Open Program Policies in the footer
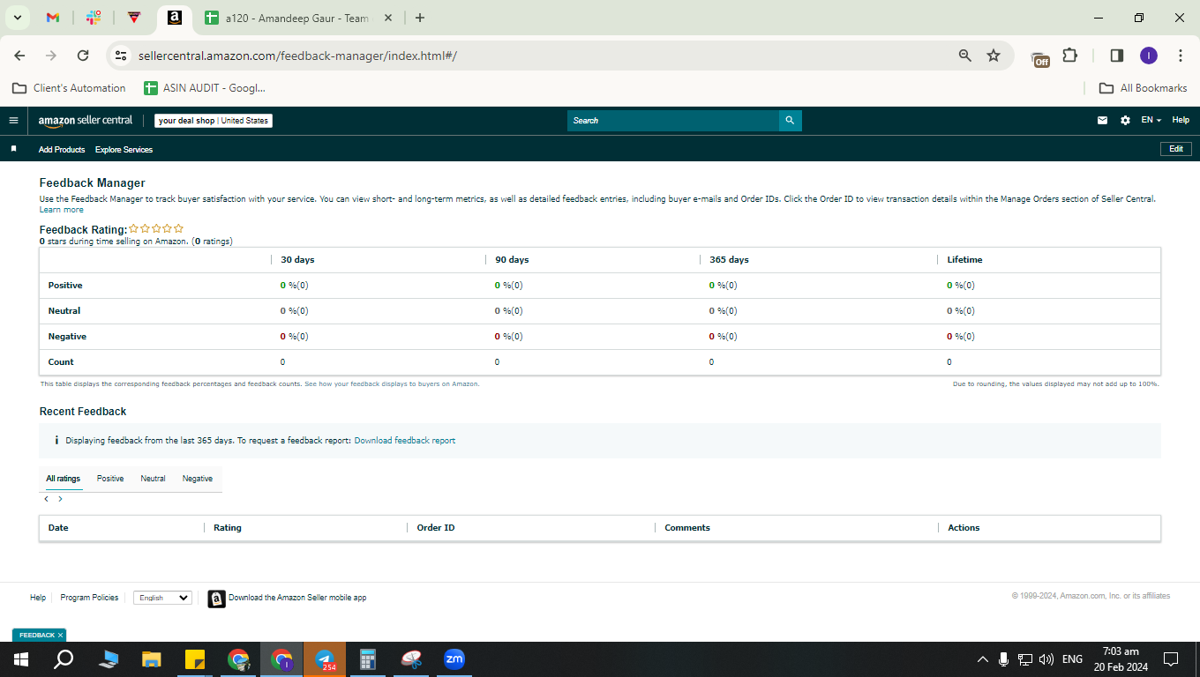 point(89,598)
